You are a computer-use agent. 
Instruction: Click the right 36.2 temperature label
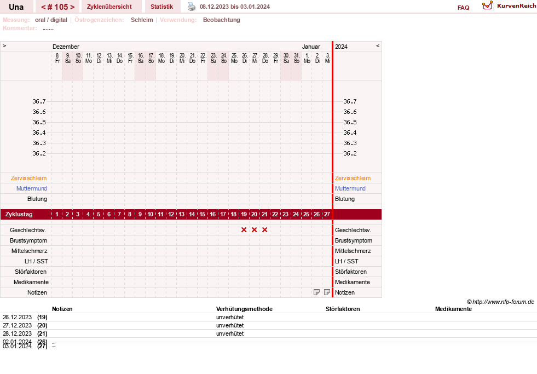(350, 153)
